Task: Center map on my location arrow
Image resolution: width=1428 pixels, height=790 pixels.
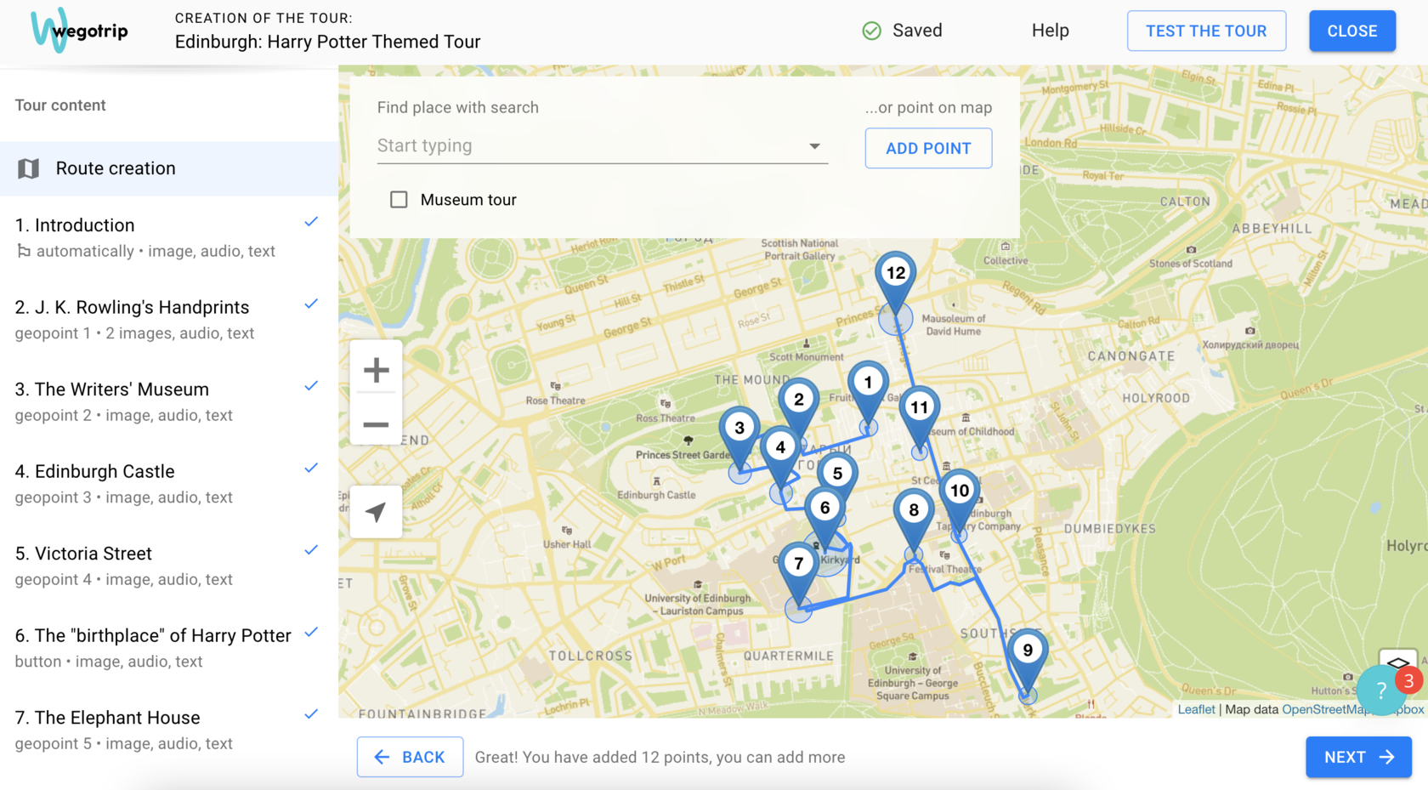Action: point(376,512)
